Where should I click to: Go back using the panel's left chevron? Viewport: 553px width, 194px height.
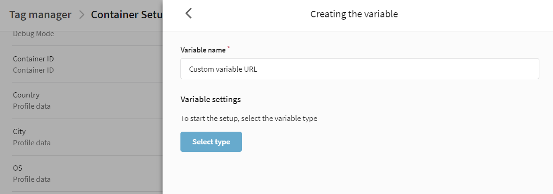pos(189,14)
